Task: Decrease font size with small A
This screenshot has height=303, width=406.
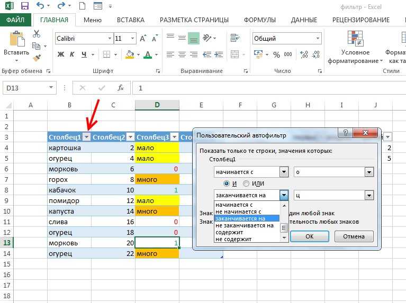Action: (x=155, y=39)
